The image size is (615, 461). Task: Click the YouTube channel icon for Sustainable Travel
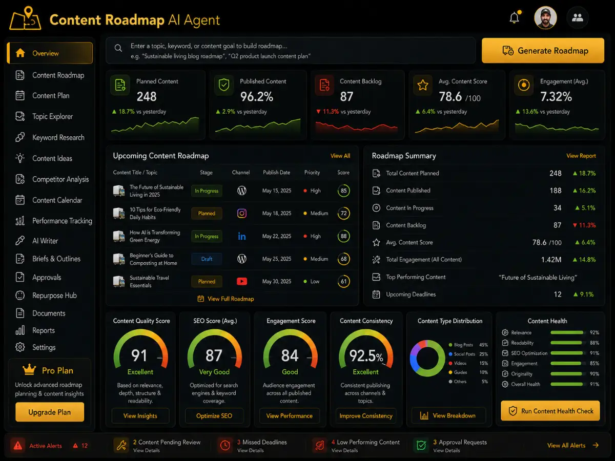242,281
